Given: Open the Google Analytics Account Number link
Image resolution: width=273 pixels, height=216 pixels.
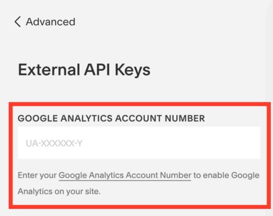Looking at the screenshot, I should pyautogui.click(x=125, y=176).
